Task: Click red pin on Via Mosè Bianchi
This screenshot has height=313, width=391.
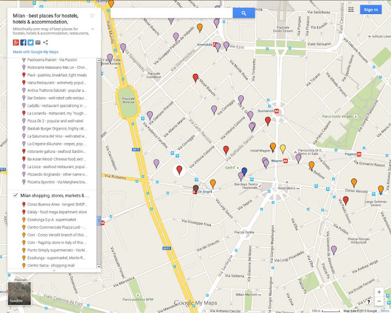Action: tap(195, 78)
